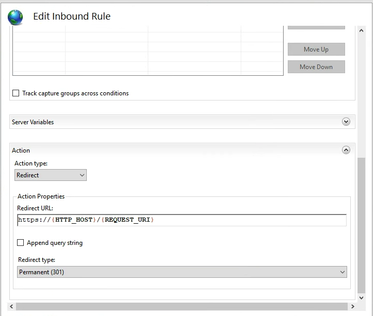Open the Redirect type dropdown
The width and height of the screenshot is (373, 316).
pos(182,272)
